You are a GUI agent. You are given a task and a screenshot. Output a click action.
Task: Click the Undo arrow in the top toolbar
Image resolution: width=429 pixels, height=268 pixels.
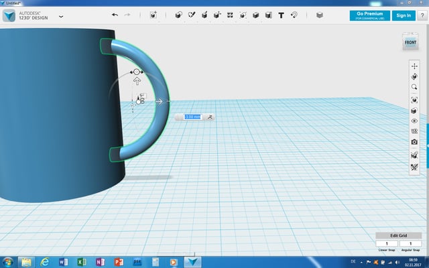pos(115,15)
